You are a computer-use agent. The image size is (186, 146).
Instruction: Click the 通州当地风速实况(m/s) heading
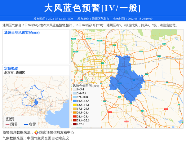pos(22,33)
